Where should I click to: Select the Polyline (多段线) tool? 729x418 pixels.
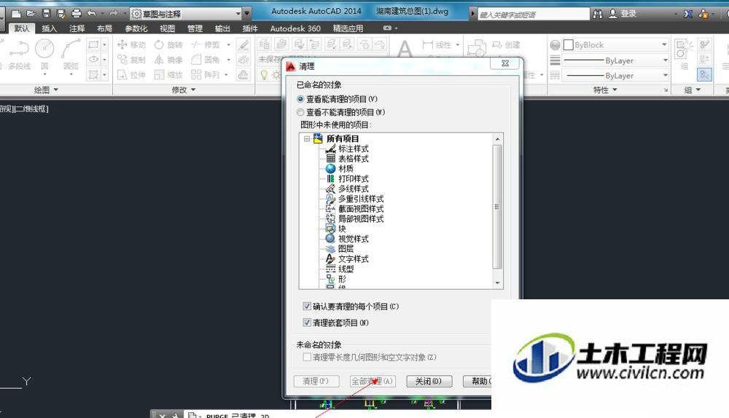(19, 55)
